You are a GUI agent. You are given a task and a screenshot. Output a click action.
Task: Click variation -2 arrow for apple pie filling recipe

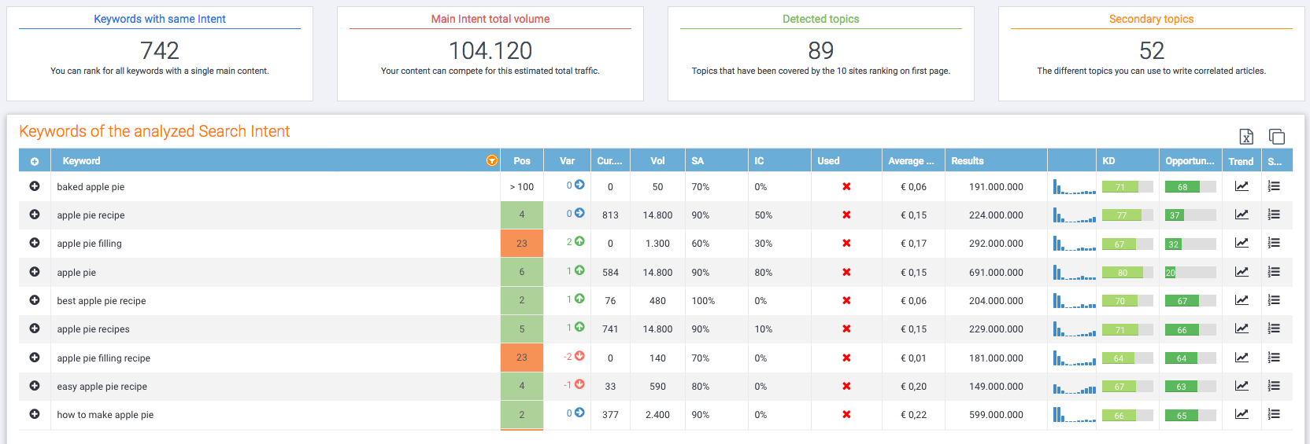pos(579,356)
